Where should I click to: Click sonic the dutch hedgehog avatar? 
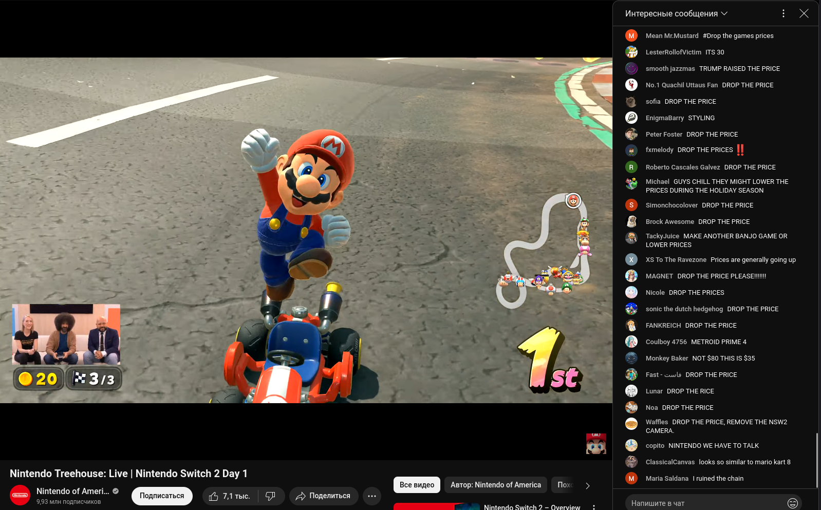click(631, 309)
